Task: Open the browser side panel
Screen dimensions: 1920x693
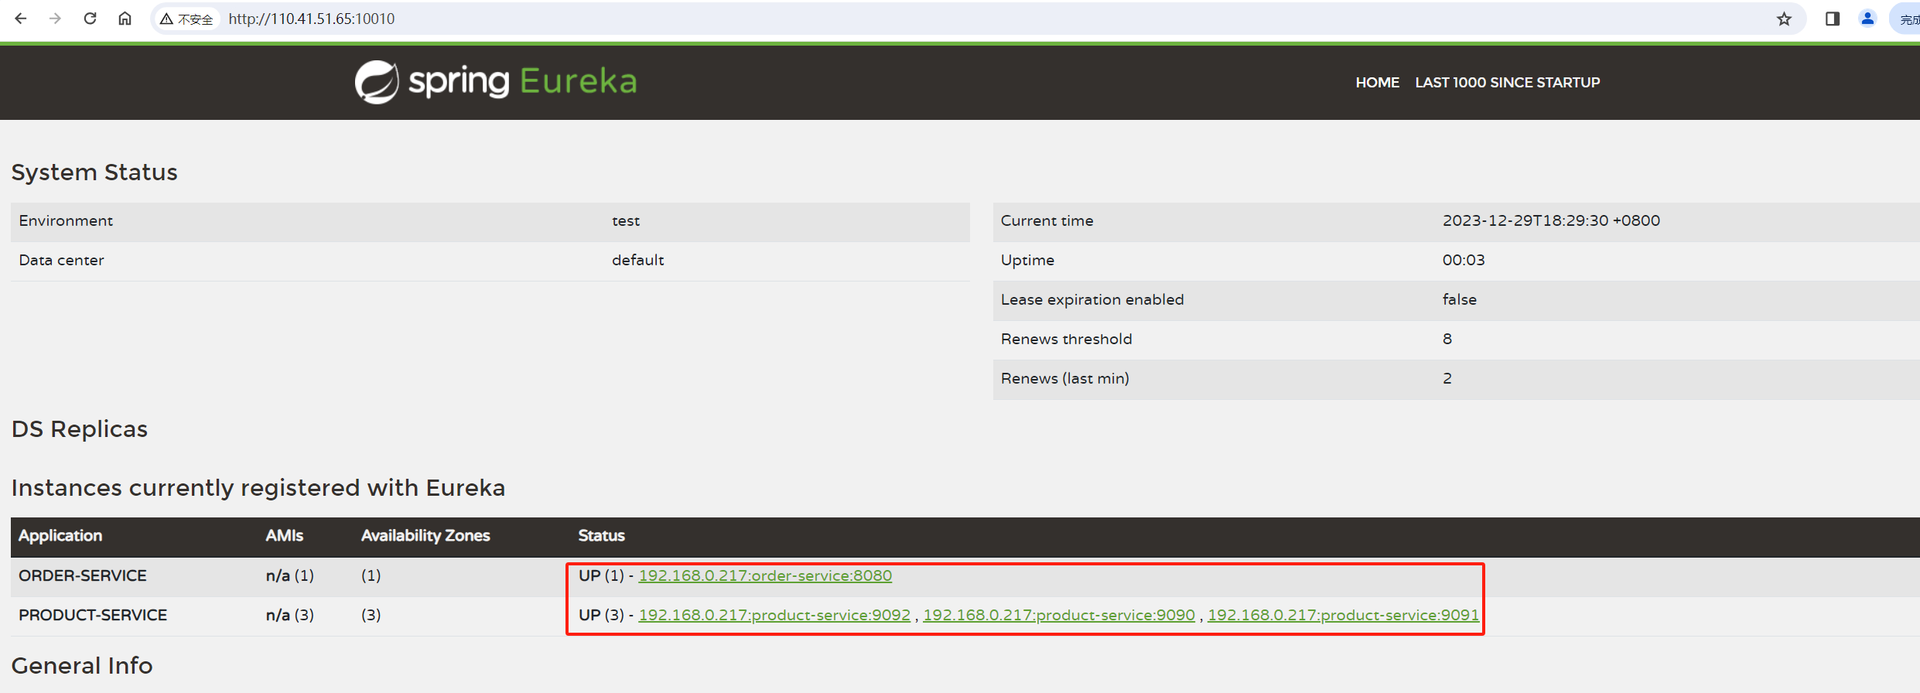Action: 1832,19
